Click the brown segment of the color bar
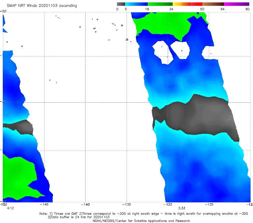The width and height of the screenshot is (253, 223). pos(213,4)
